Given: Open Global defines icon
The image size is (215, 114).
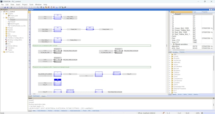Looking at the screenshot, I should [x=6, y=46].
